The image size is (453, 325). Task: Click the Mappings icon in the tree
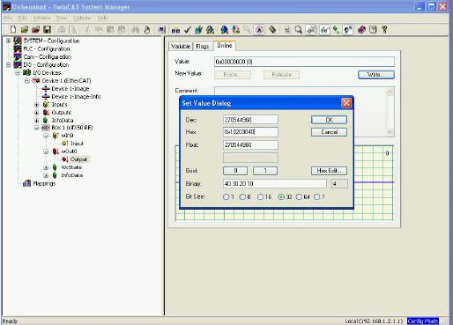(x=26, y=183)
